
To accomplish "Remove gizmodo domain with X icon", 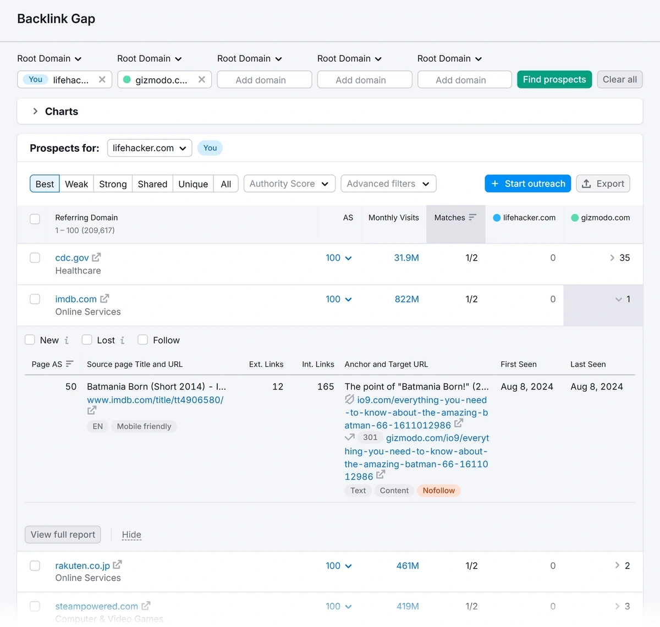I will coord(202,80).
